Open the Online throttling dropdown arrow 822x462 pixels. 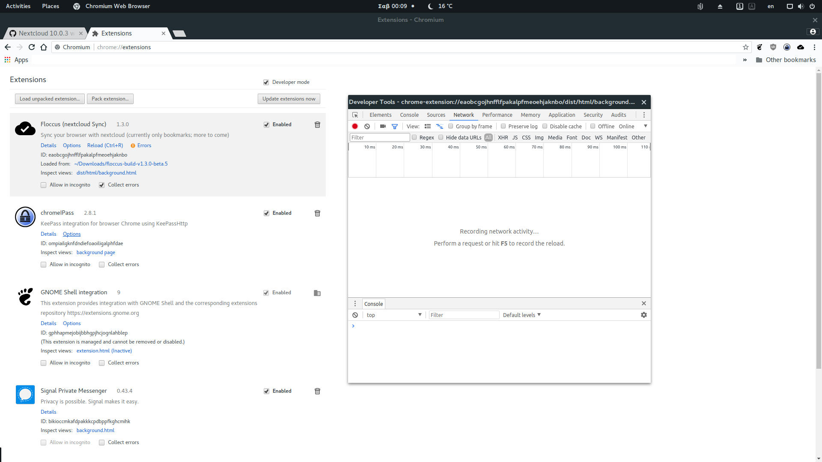646,126
